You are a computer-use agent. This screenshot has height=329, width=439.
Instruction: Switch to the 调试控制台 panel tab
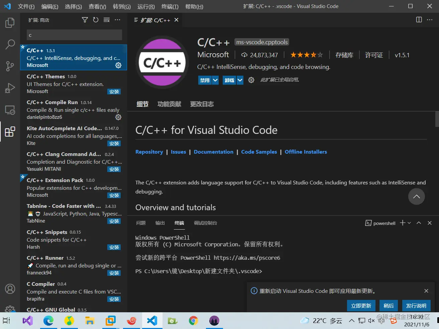click(205, 223)
